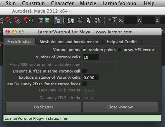This screenshot has width=165, height=127.
Task: Click the LarmorVoronoi Plug-in status line
Action: (x=82, y=118)
